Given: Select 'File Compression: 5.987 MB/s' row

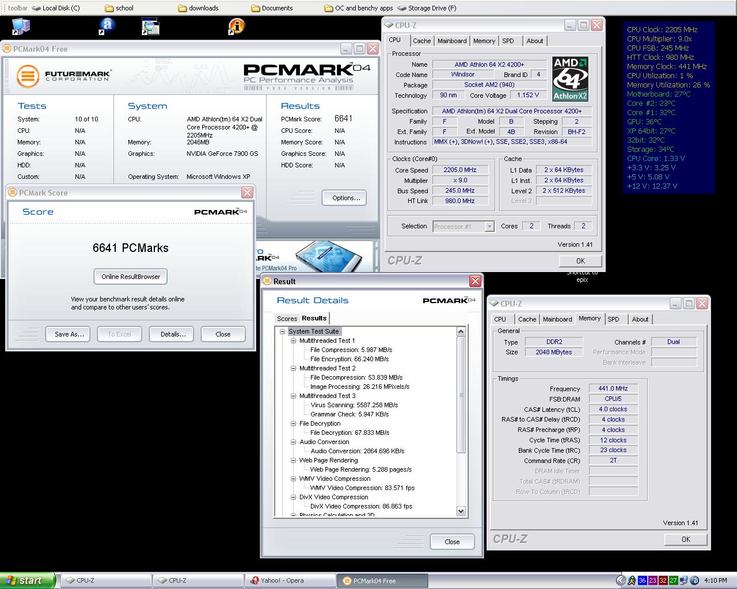Looking at the screenshot, I should point(351,350).
